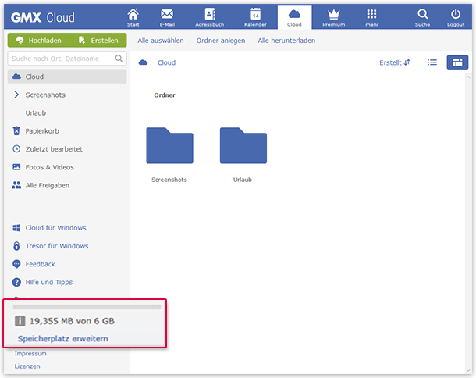Click the Impressum link
The width and height of the screenshot is (476, 378).
pos(30,353)
